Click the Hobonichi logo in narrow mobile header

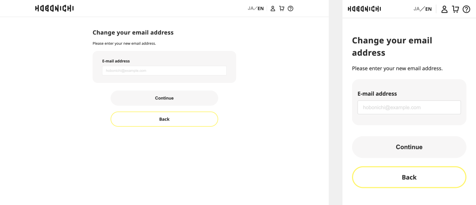tap(364, 9)
